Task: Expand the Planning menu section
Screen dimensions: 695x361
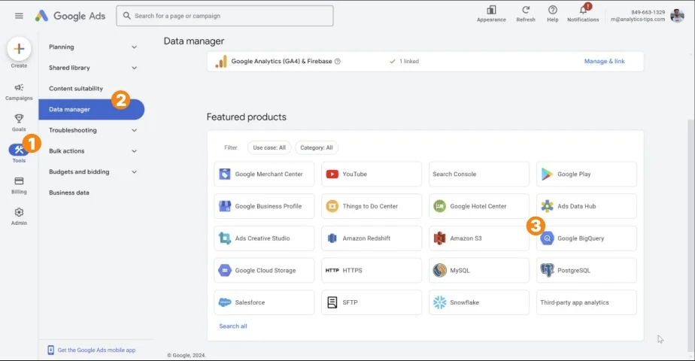Action: (x=92, y=47)
